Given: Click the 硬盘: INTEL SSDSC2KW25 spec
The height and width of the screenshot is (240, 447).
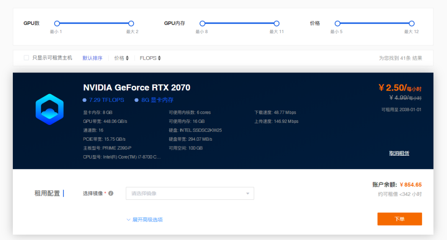Looking at the screenshot, I should [x=195, y=130].
